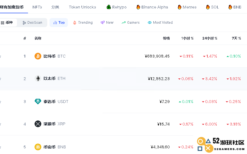This screenshot has height=154, width=247.
Task: Show Gainers coins list
Action: pos(130,23)
